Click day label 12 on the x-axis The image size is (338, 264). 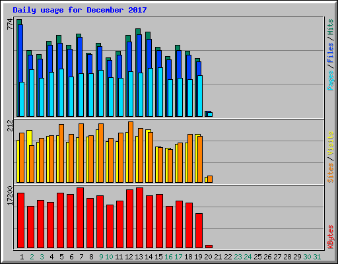tap(129, 257)
